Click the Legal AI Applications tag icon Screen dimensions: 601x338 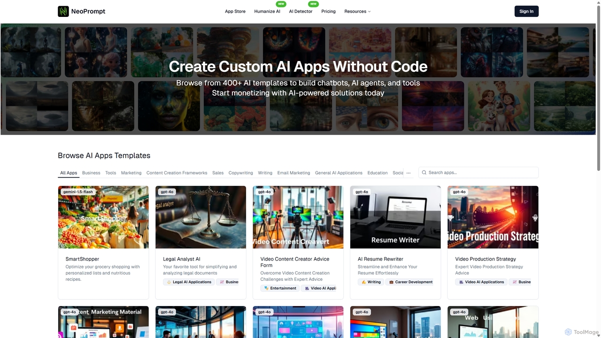tap(169, 282)
